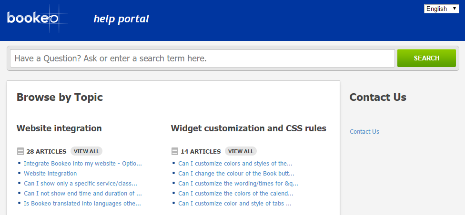This screenshot has height=215, width=465.
Task: Open 'change the colour of the Book button' article
Action: [x=236, y=174]
